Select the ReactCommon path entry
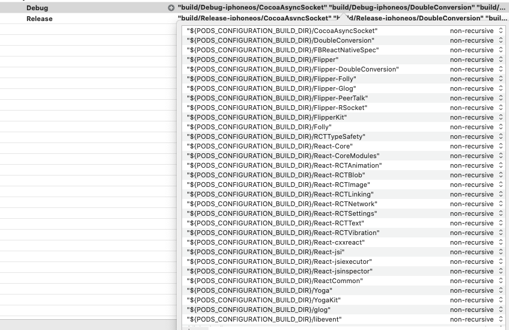The image size is (509, 330). tap(275, 281)
